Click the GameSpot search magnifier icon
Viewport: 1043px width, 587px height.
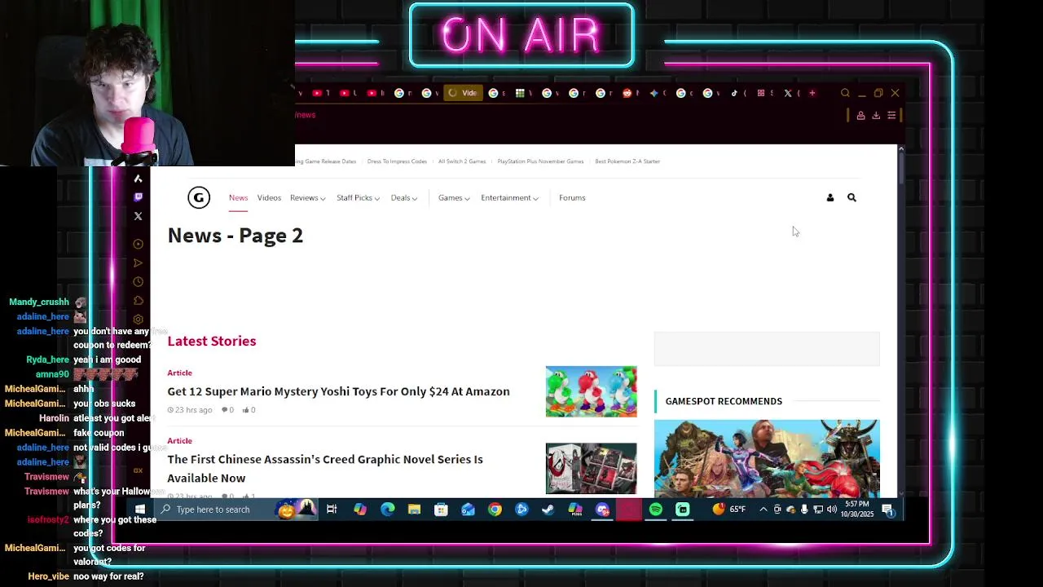coord(852,197)
